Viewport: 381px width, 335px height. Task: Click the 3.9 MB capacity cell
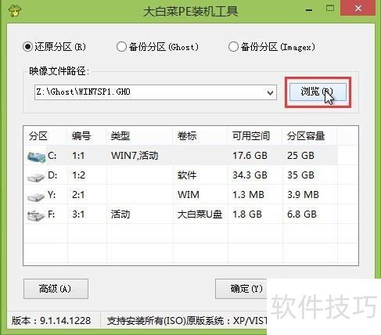pos(303,195)
